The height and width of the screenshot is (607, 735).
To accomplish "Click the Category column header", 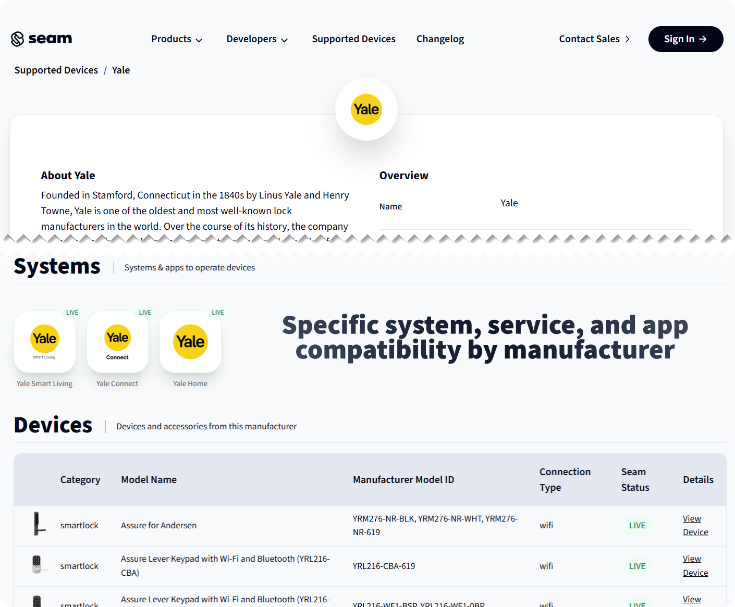I will [x=80, y=480].
